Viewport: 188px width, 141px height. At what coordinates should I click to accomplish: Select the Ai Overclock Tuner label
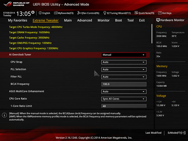20,55
